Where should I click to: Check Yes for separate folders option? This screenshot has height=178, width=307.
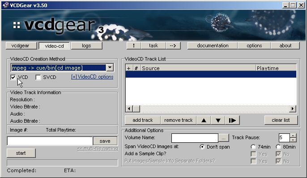pyautogui.click(x=254, y=161)
